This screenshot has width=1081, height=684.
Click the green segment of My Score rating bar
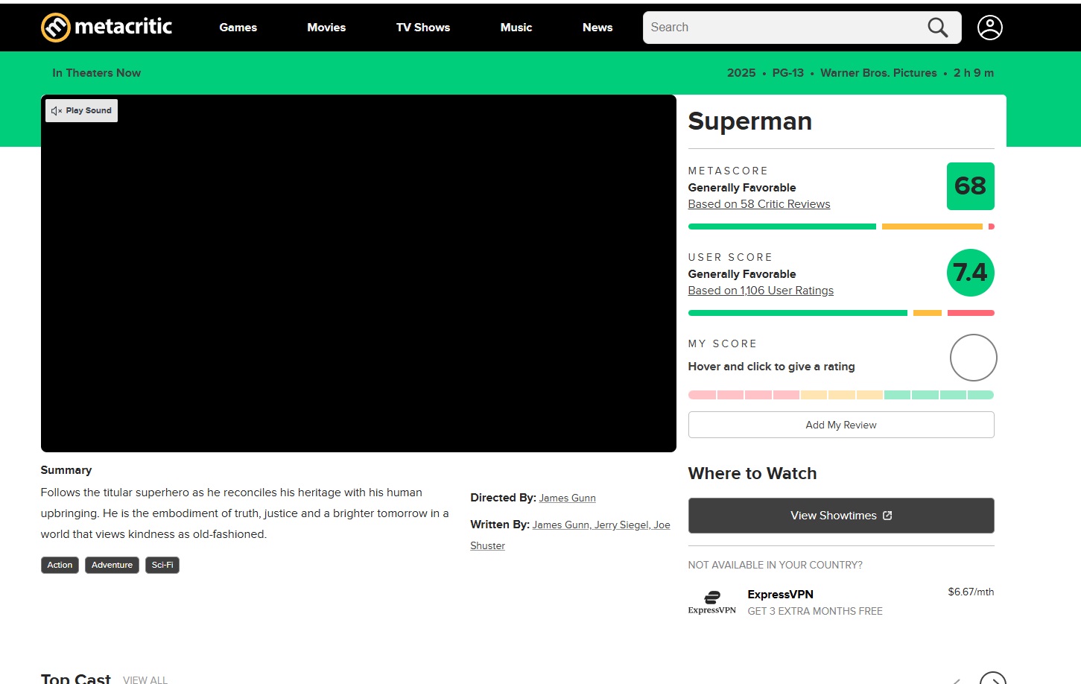click(939, 395)
